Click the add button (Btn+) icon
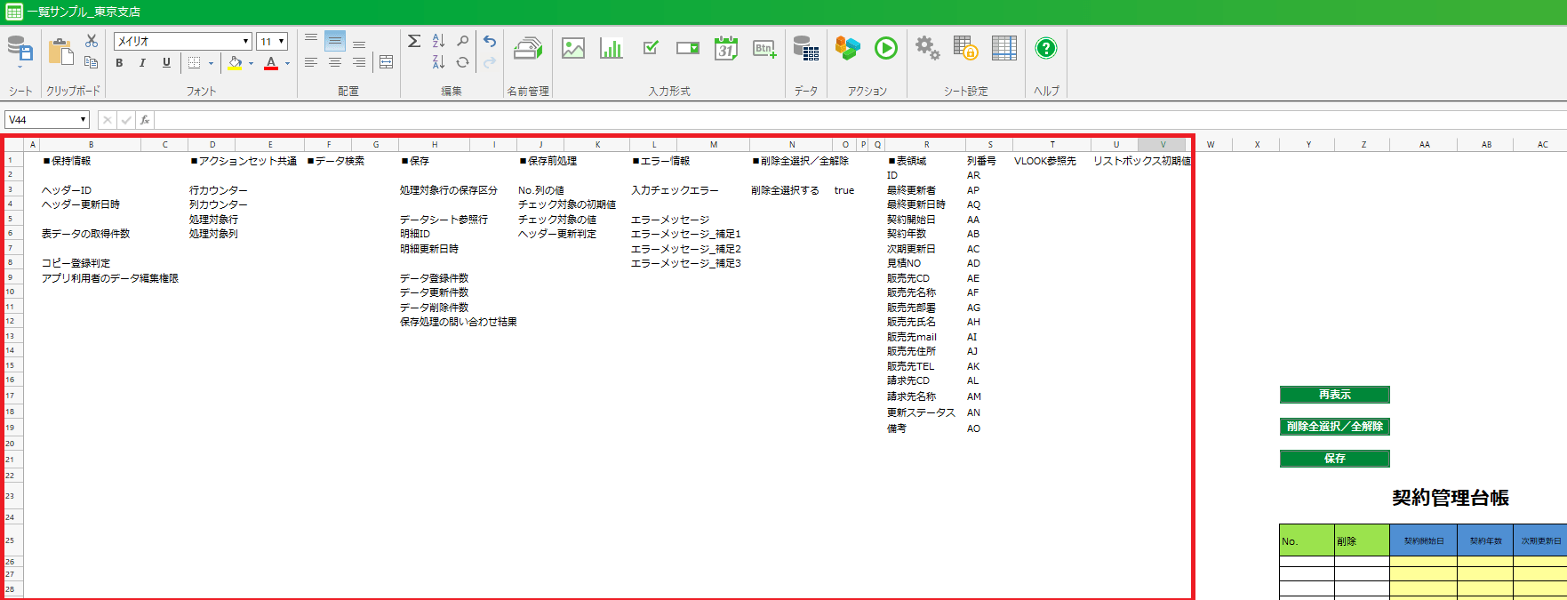The image size is (1567, 600). click(764, 49)
